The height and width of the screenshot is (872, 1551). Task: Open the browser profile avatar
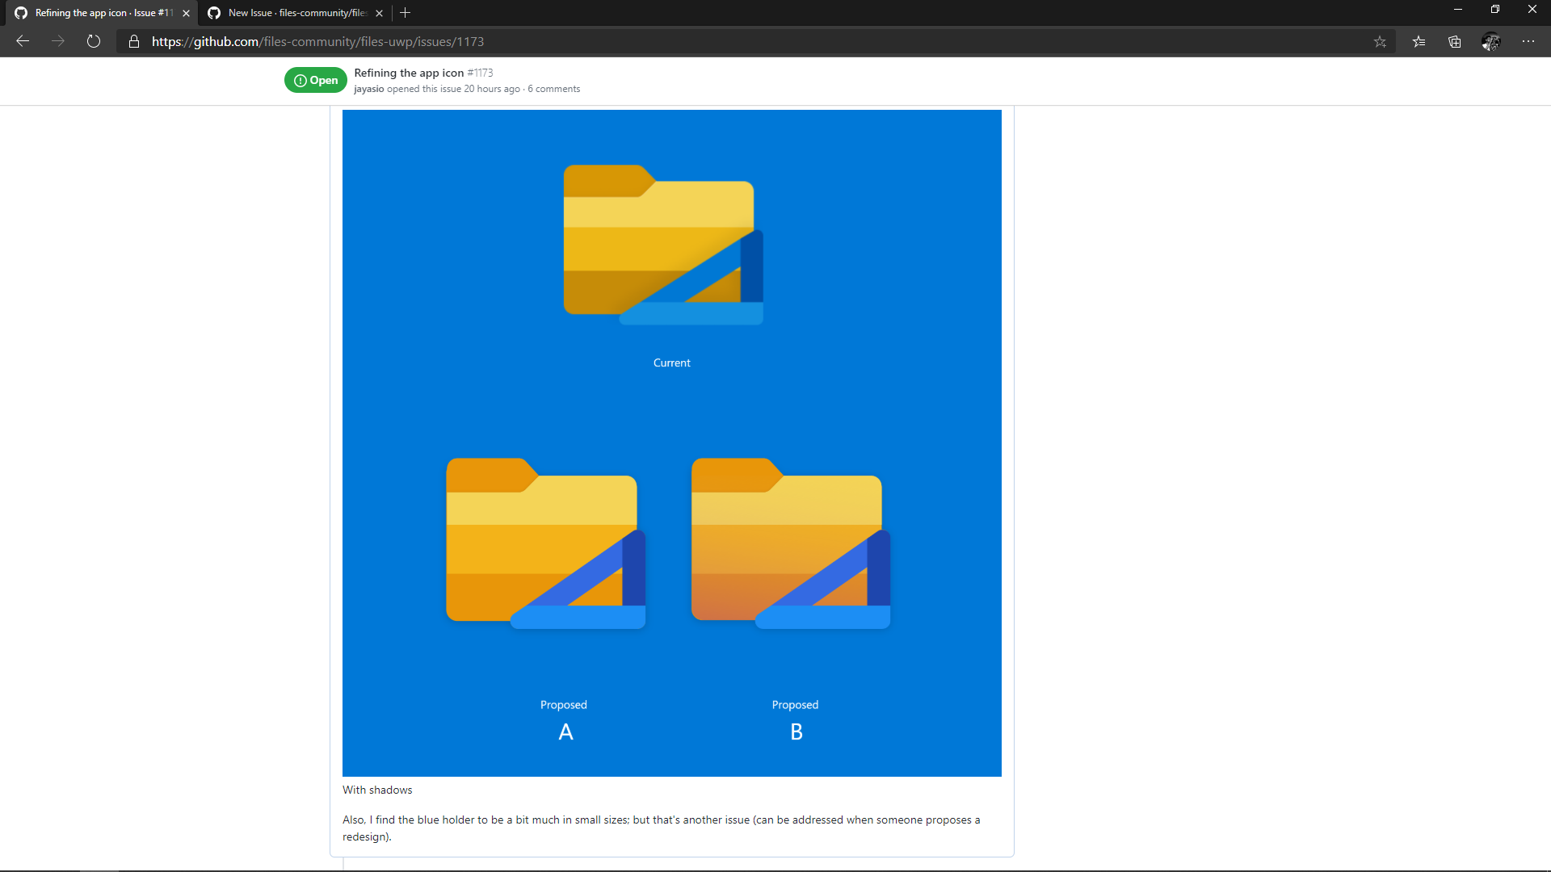1490,41
